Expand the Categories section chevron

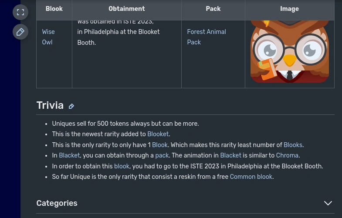click(x=328, y=203)
